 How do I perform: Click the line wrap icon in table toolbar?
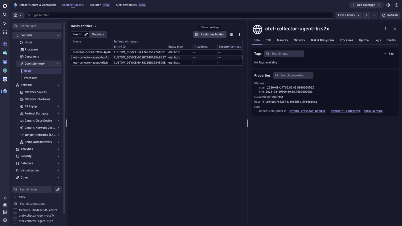click(x=231, y=34)
